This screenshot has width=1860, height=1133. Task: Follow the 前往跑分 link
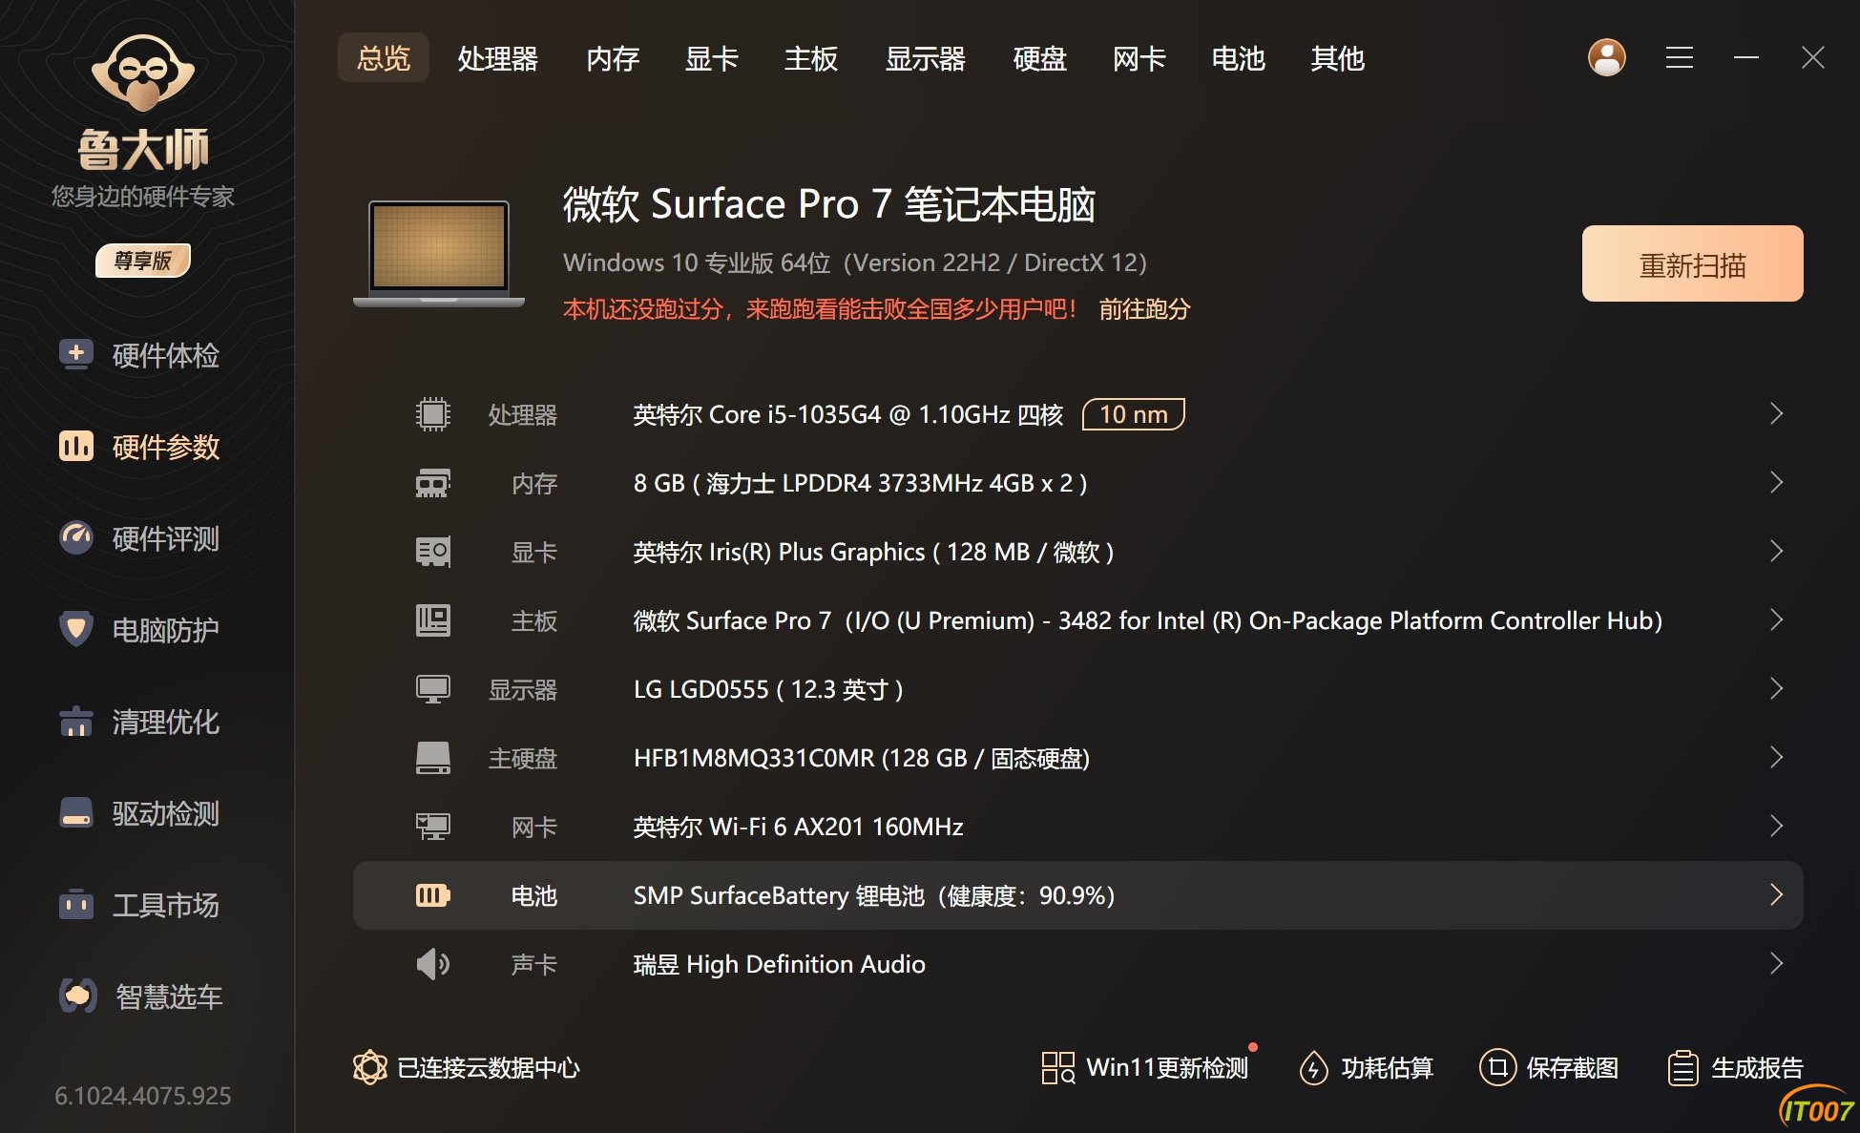(x=1144, y=308)
